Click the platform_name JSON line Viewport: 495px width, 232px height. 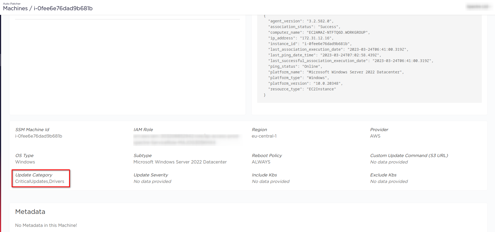tap(336, 72)
